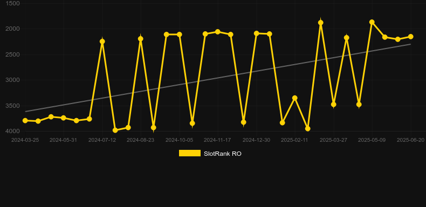Image resolution: width=426 pixels, height=207 pixels.
Task: Click the data point above 2024-10-05
Action: (x=180, y=34)
